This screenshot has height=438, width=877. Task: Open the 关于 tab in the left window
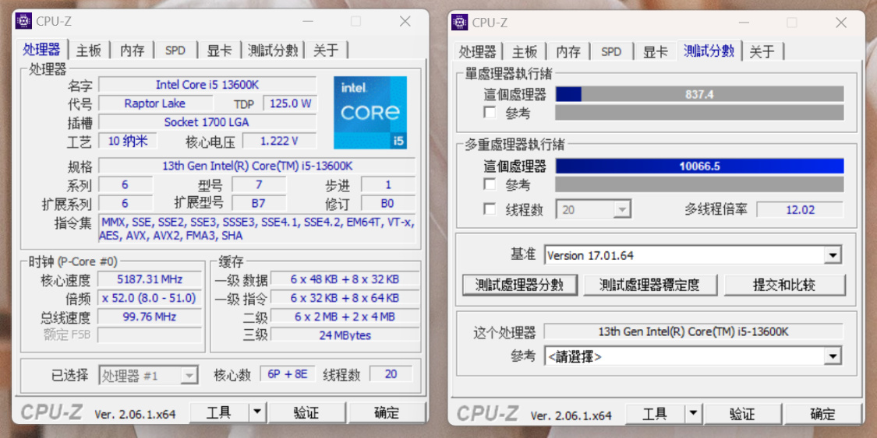coord(326,51)
